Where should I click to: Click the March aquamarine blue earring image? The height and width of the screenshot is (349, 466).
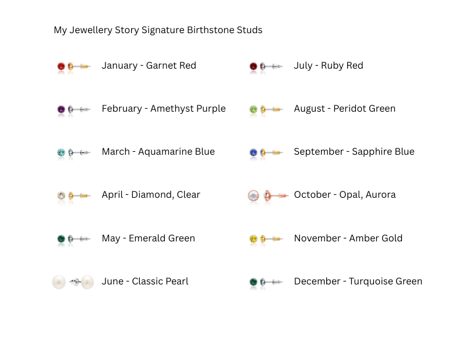pyautogui.click(x=73, y=152)
